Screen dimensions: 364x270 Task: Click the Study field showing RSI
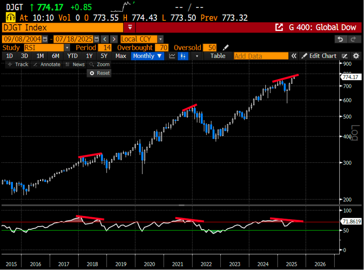pyautogui.click(x=44, y=48)
